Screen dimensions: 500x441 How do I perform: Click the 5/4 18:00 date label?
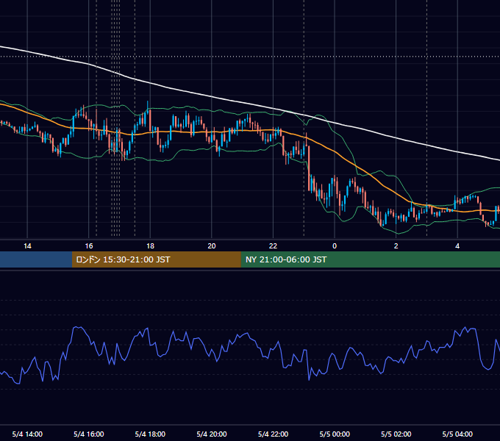click(150, 434)
